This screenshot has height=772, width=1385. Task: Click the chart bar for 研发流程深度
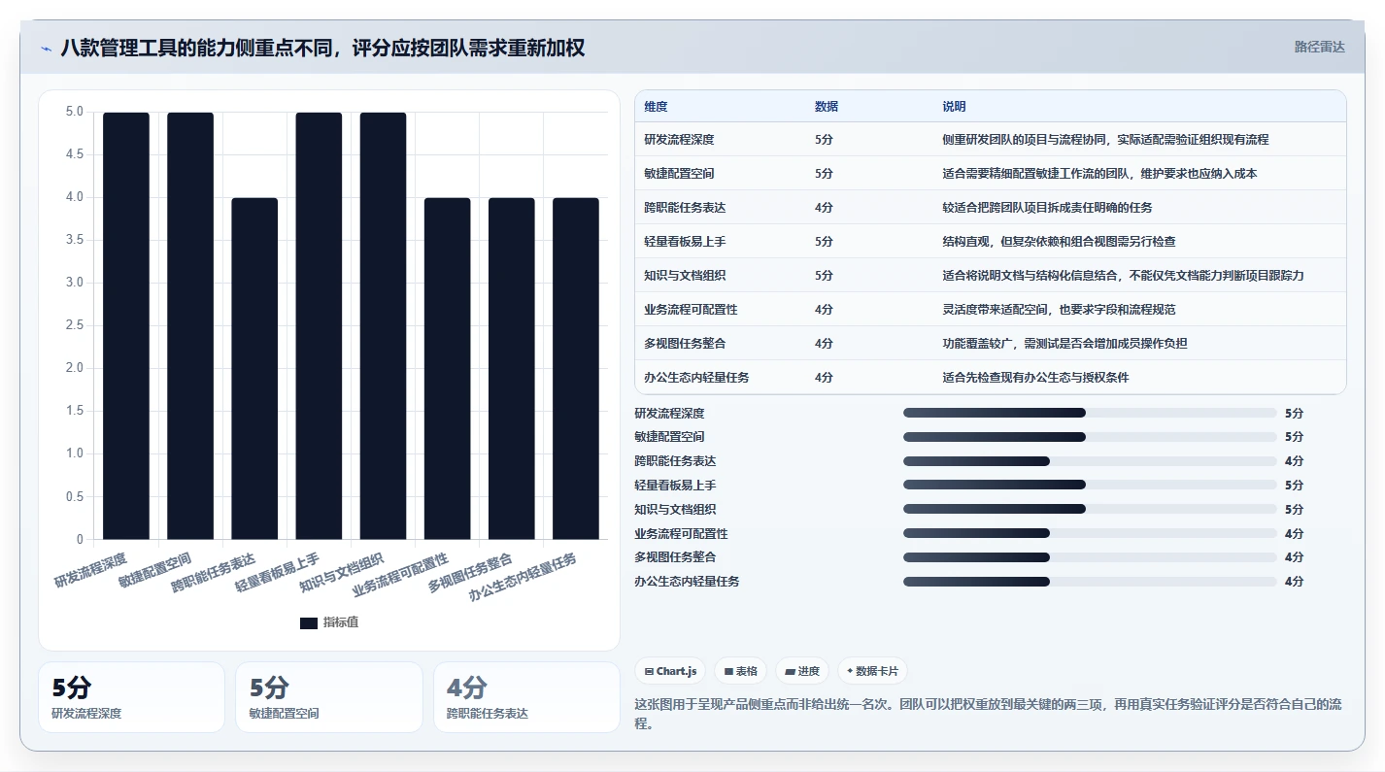coord(126,325)
